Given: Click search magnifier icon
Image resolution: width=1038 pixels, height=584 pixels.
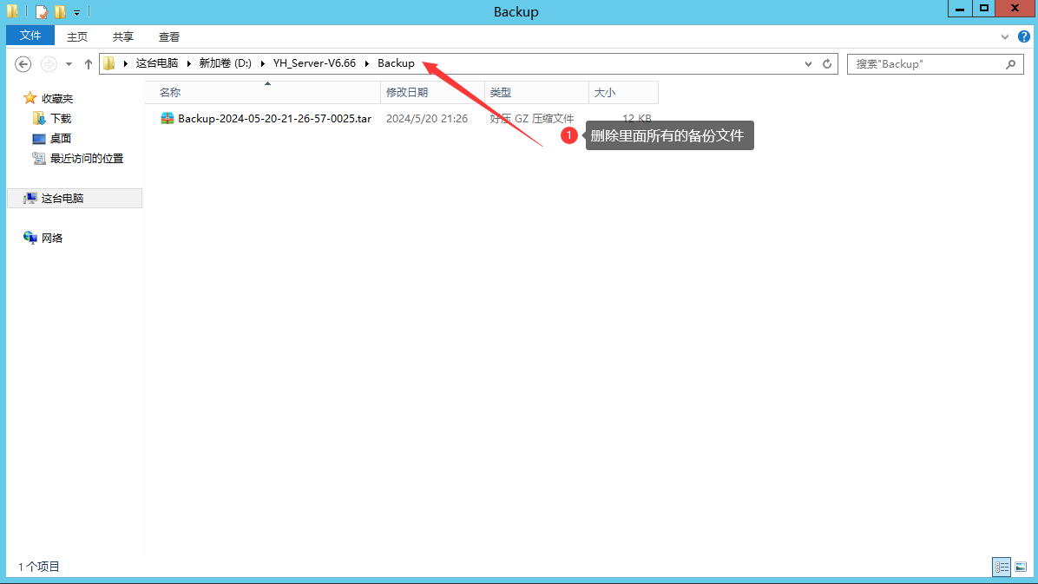Looking at the screenshot, I should (x=1010, y=64).
